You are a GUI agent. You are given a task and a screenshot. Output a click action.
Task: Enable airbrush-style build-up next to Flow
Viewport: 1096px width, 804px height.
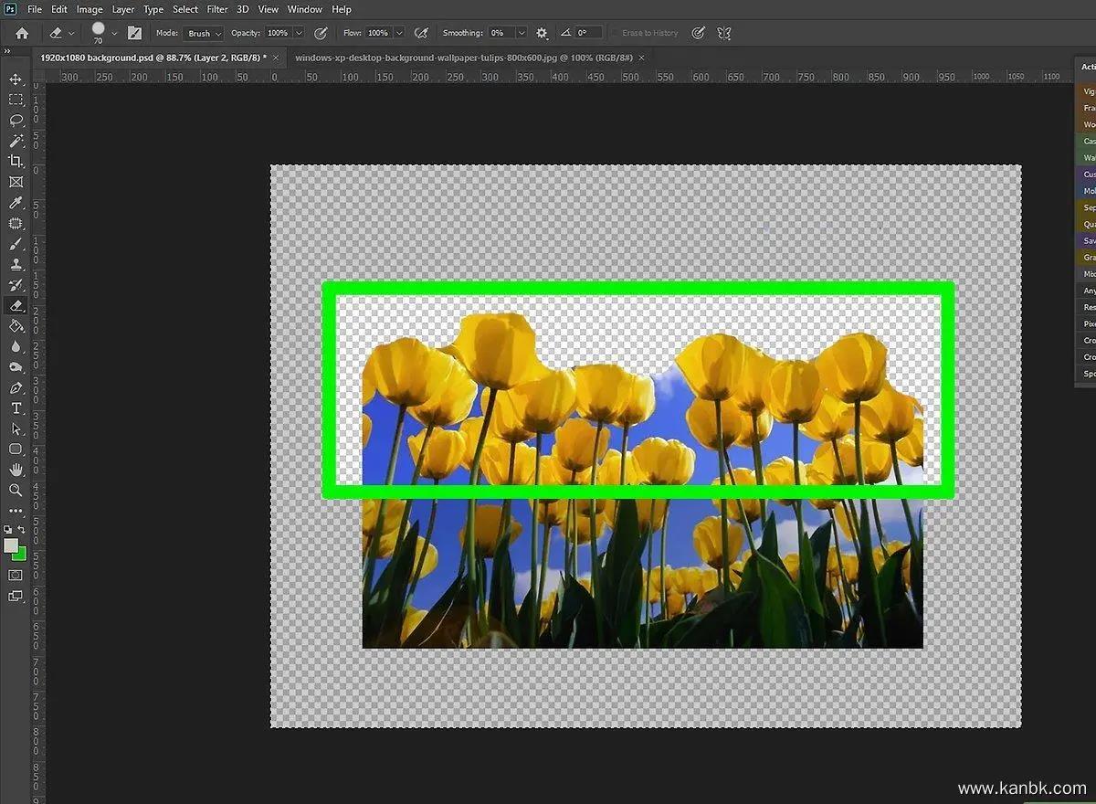tap(421, 33)
